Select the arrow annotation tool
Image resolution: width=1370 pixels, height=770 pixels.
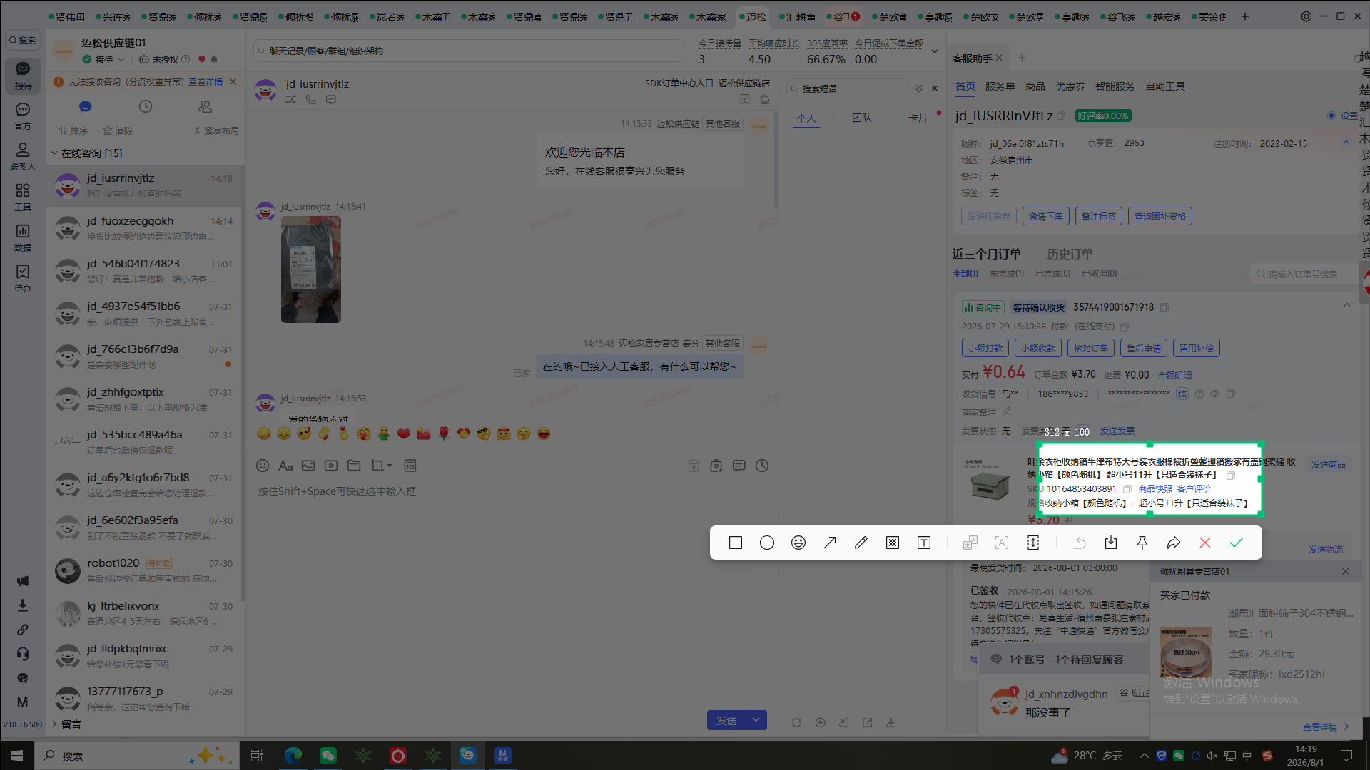830,543
